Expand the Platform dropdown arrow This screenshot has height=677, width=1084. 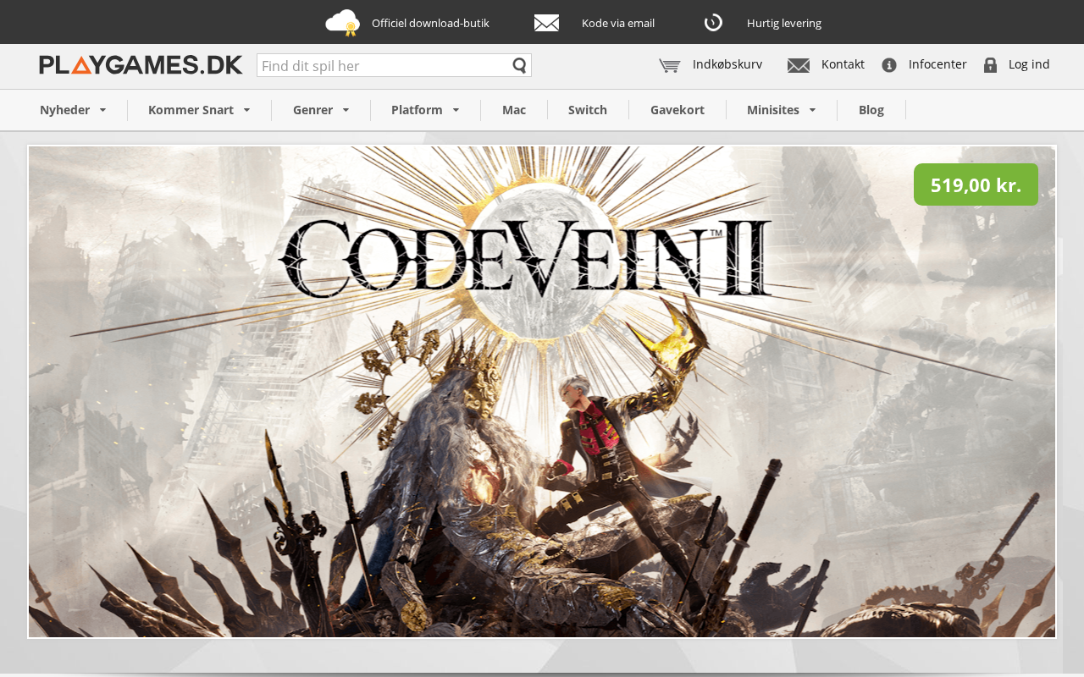click(x=456, y=110)
